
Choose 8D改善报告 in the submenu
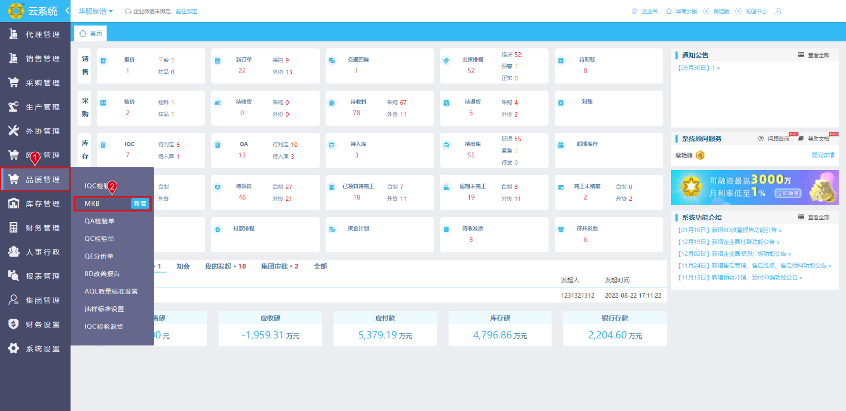pyautogui.click(x=102, y=274)
